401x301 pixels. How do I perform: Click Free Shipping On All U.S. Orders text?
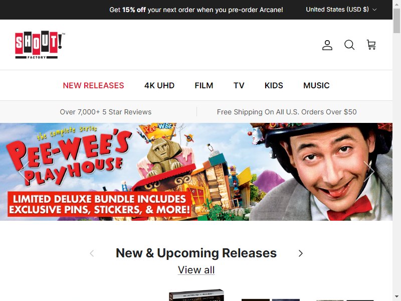tap(287, 112)
